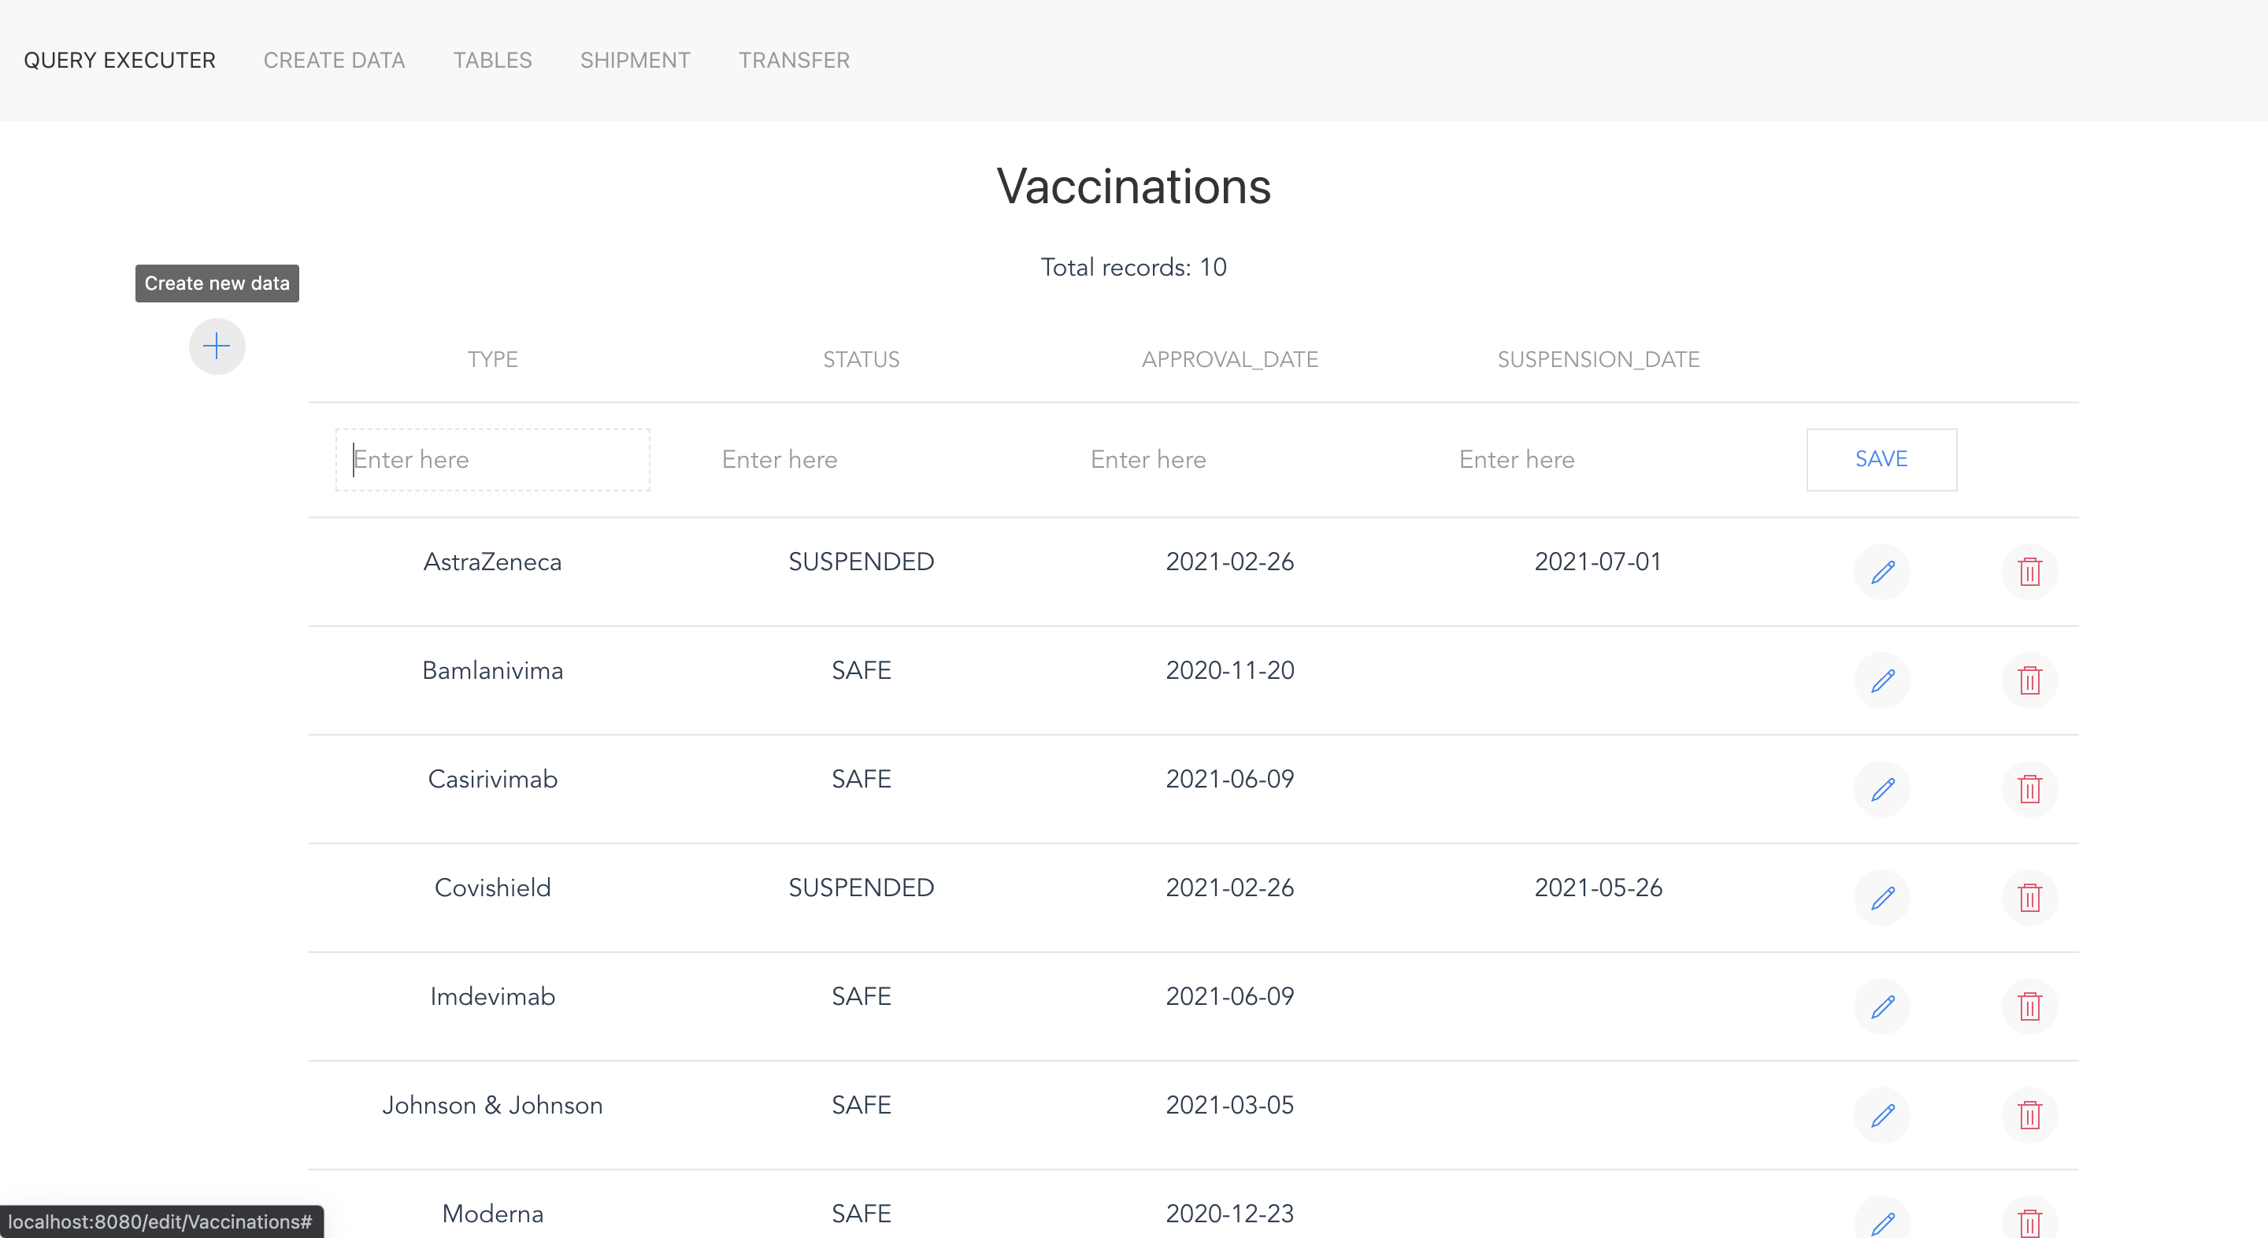Navigate to the TRANSFER section
The width and height of the screenshot is (2268, 1238).
[x=793, y=60]
